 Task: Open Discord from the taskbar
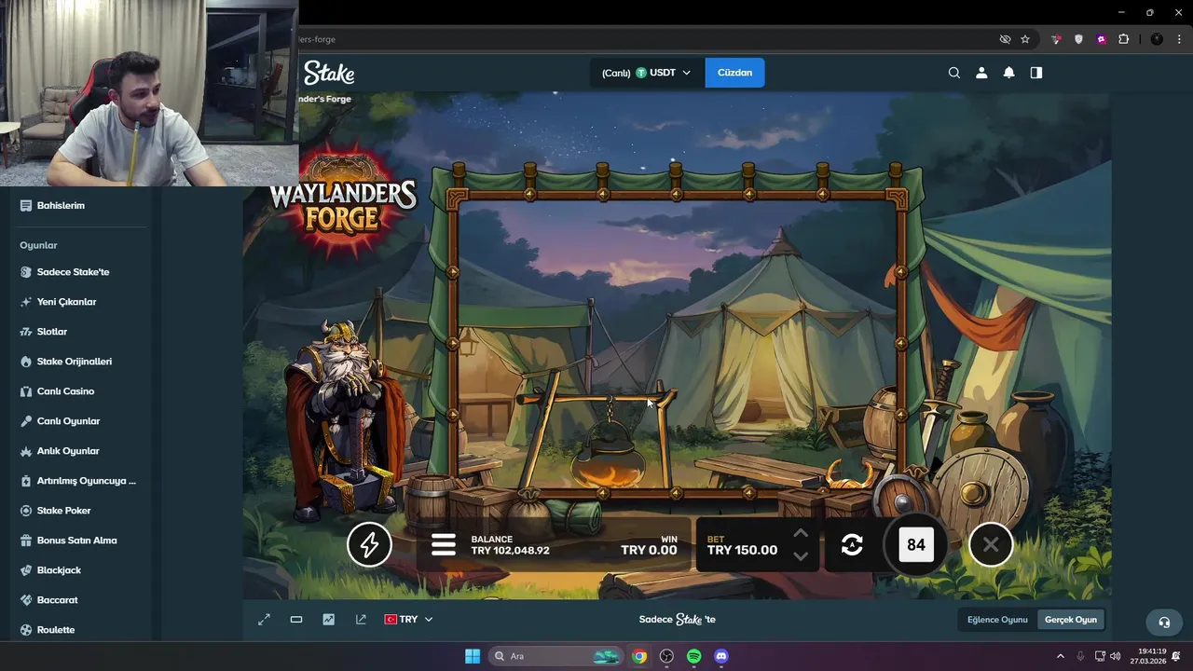720,656
